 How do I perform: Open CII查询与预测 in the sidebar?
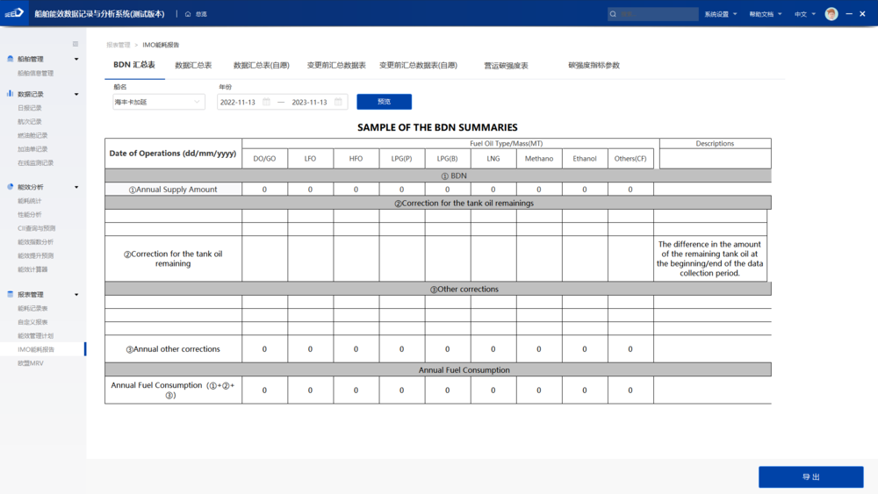click(36, 228)
